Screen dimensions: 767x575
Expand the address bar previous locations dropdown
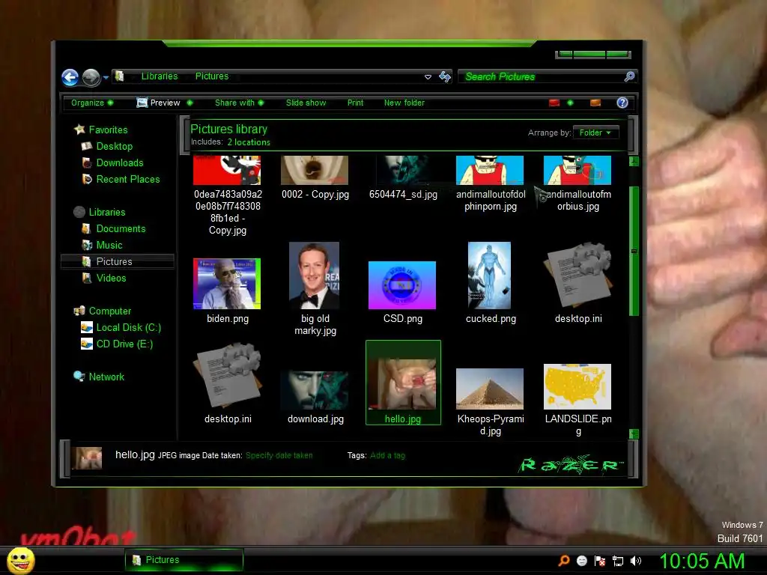point(428,77)
